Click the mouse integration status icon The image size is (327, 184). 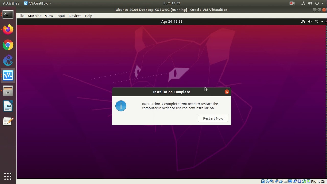pos(304,181)
